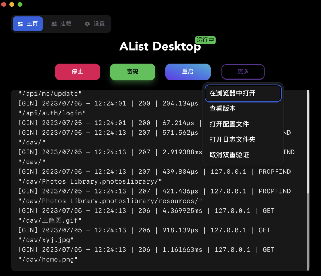This screenshot has height=276, width=321.
Task: Switch to the 主页 tab
Action: (28, 24)
